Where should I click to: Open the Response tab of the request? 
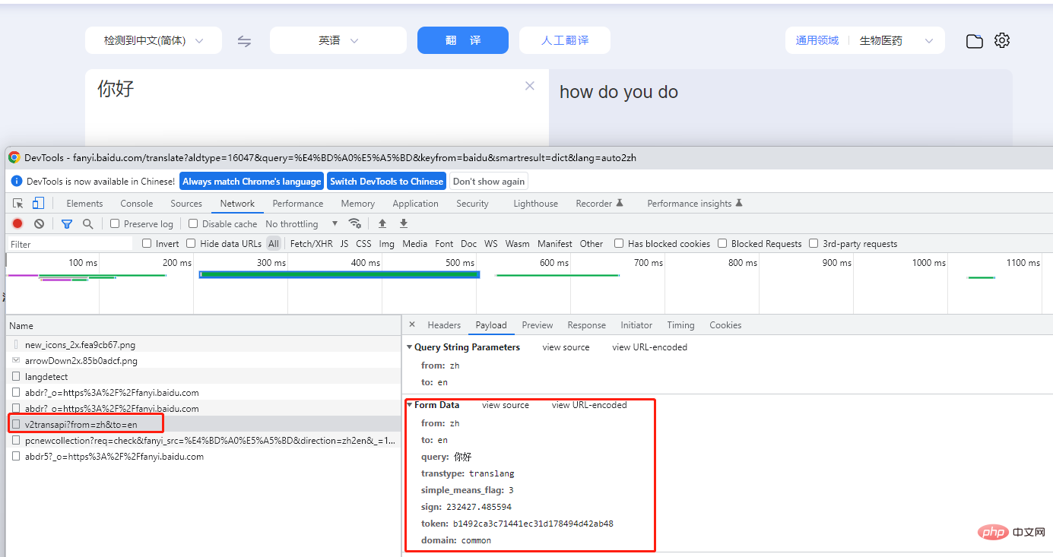587,325
